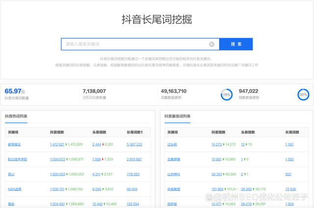Open long-tail count 1,180

point(289,144)
